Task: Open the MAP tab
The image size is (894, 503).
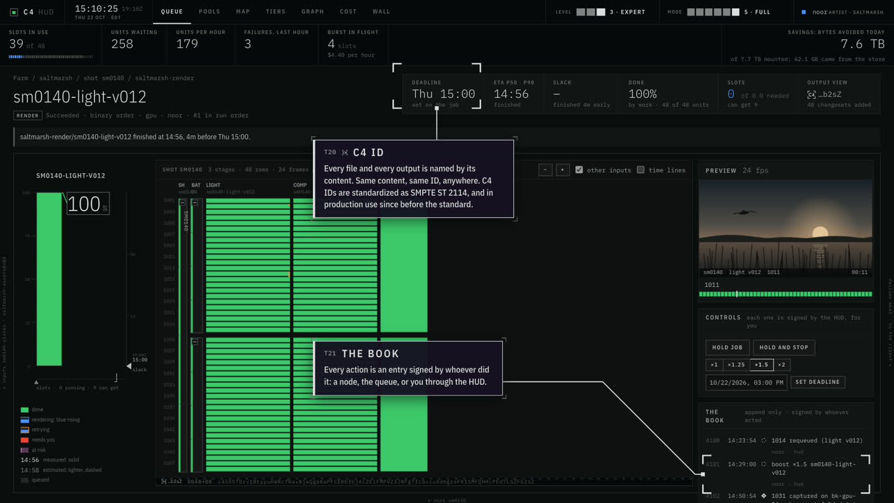Action: point(243,12)
